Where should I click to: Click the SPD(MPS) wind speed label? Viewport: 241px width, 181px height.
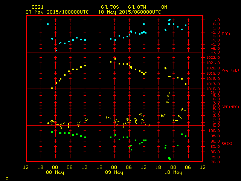230,107
